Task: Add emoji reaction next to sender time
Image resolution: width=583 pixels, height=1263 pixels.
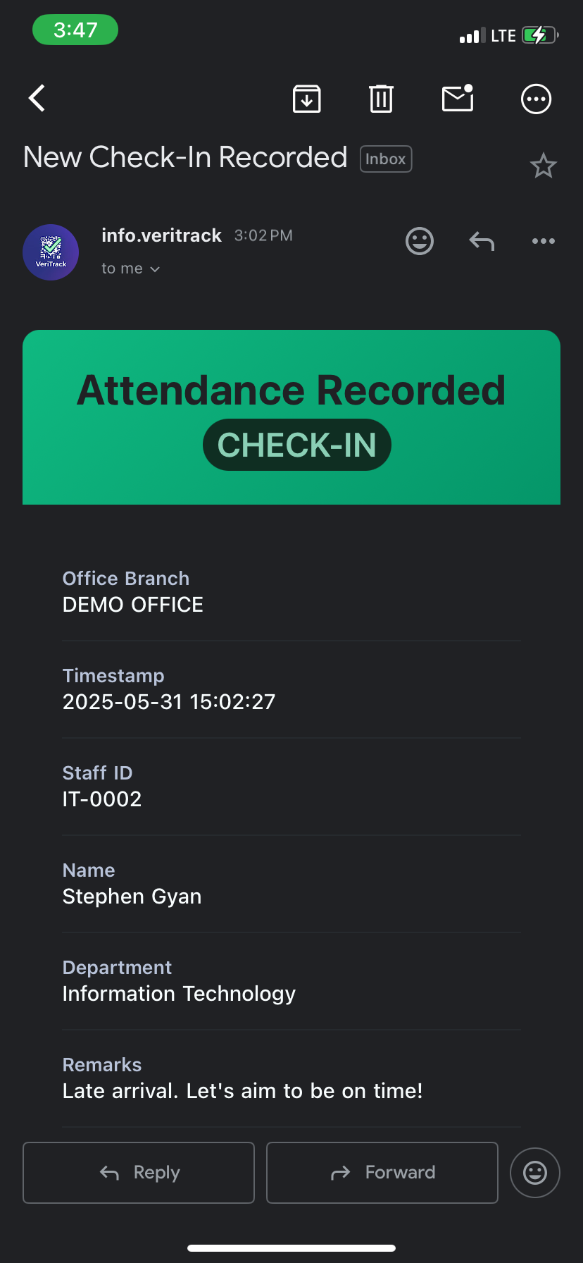Action: [420, 241]
